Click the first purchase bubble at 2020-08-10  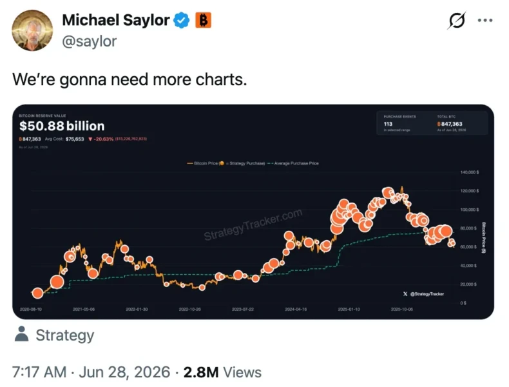click(37, 293)
